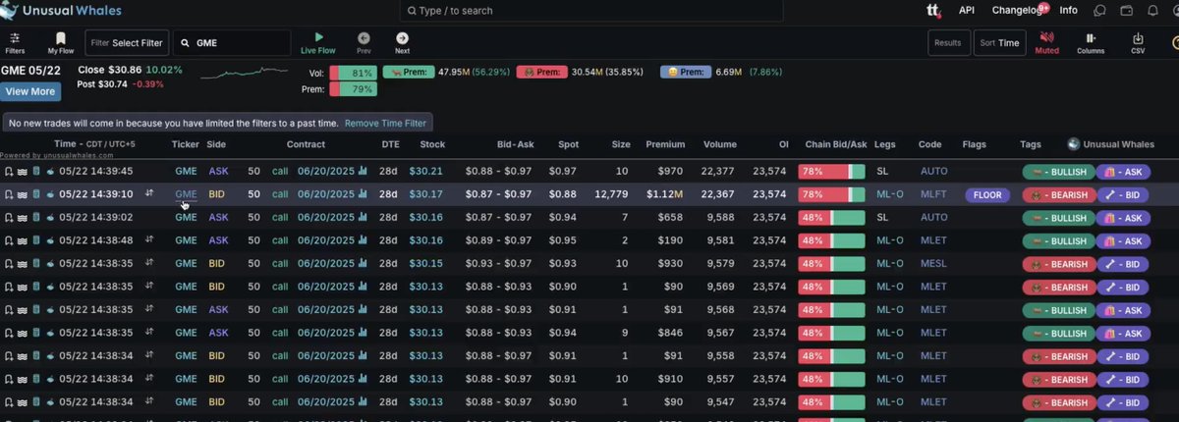Click the green bullish Prem badge

408,72
